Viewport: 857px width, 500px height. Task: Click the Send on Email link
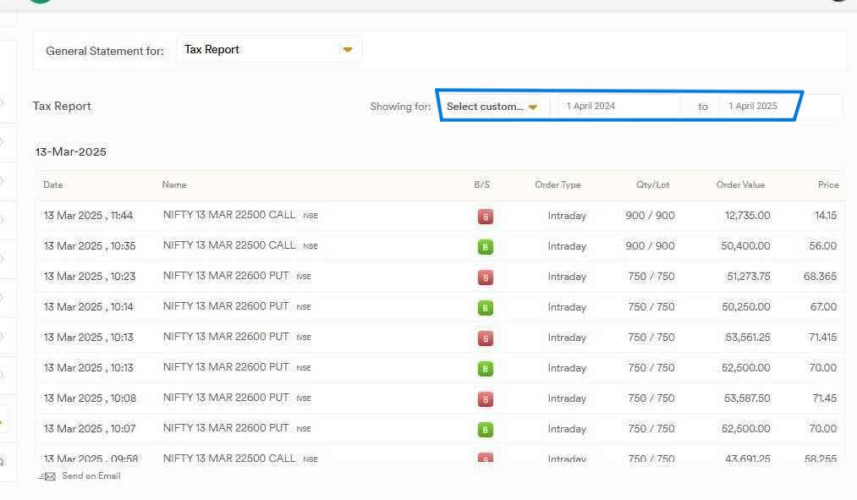click(x=91, y=476)
